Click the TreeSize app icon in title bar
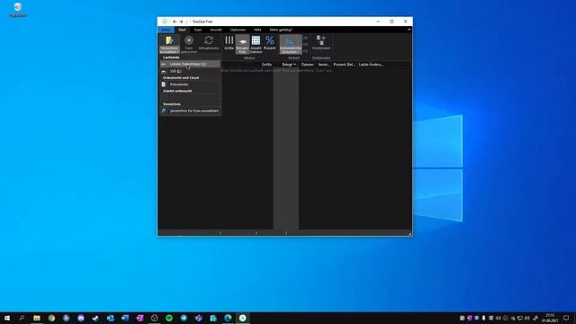The image size is (576, 324). pyautogui.click(x=165, y=22)
